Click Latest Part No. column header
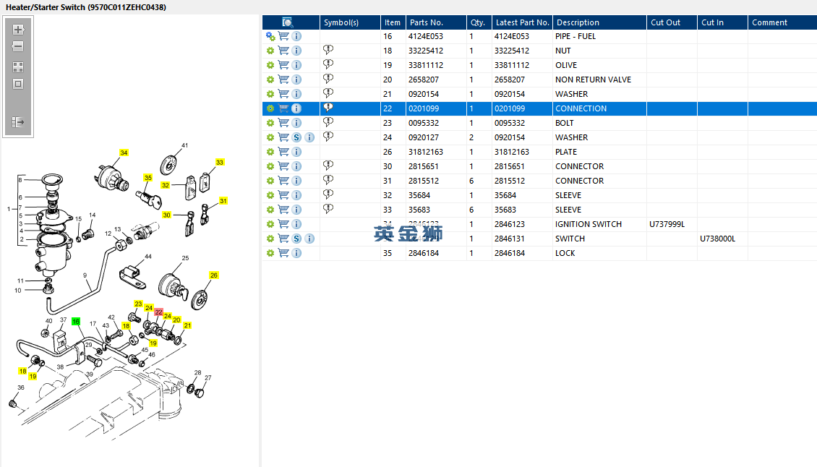The height and width of the screenshot is (467, 817). tap(522, 22)
